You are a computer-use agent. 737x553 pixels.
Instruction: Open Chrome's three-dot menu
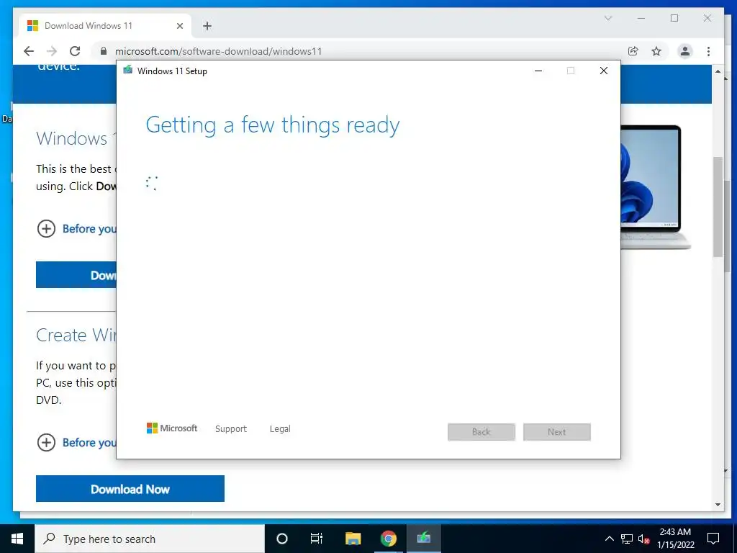click(x=708, y=51)
